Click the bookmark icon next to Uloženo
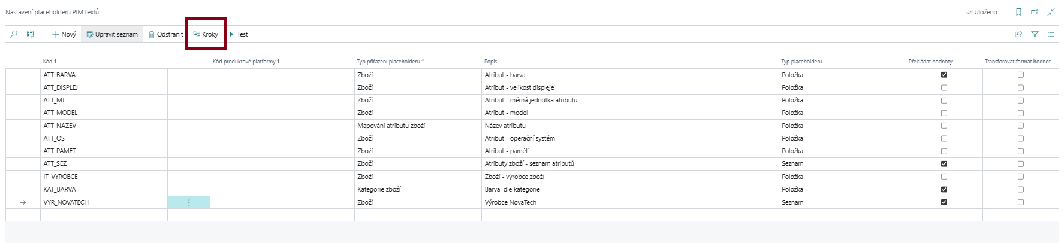 coord(1018,12)
